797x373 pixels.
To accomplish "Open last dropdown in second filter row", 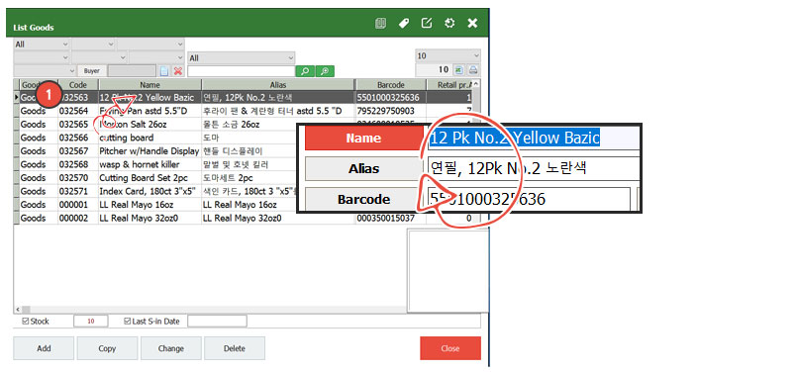I will tap(156, 58).
